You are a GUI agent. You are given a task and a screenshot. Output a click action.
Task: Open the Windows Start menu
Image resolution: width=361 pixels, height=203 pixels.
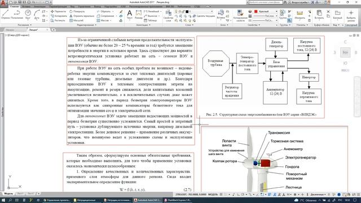point(3,200)
